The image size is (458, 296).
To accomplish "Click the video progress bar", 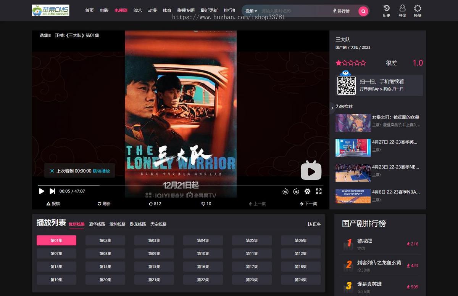I will pos(180,185).
